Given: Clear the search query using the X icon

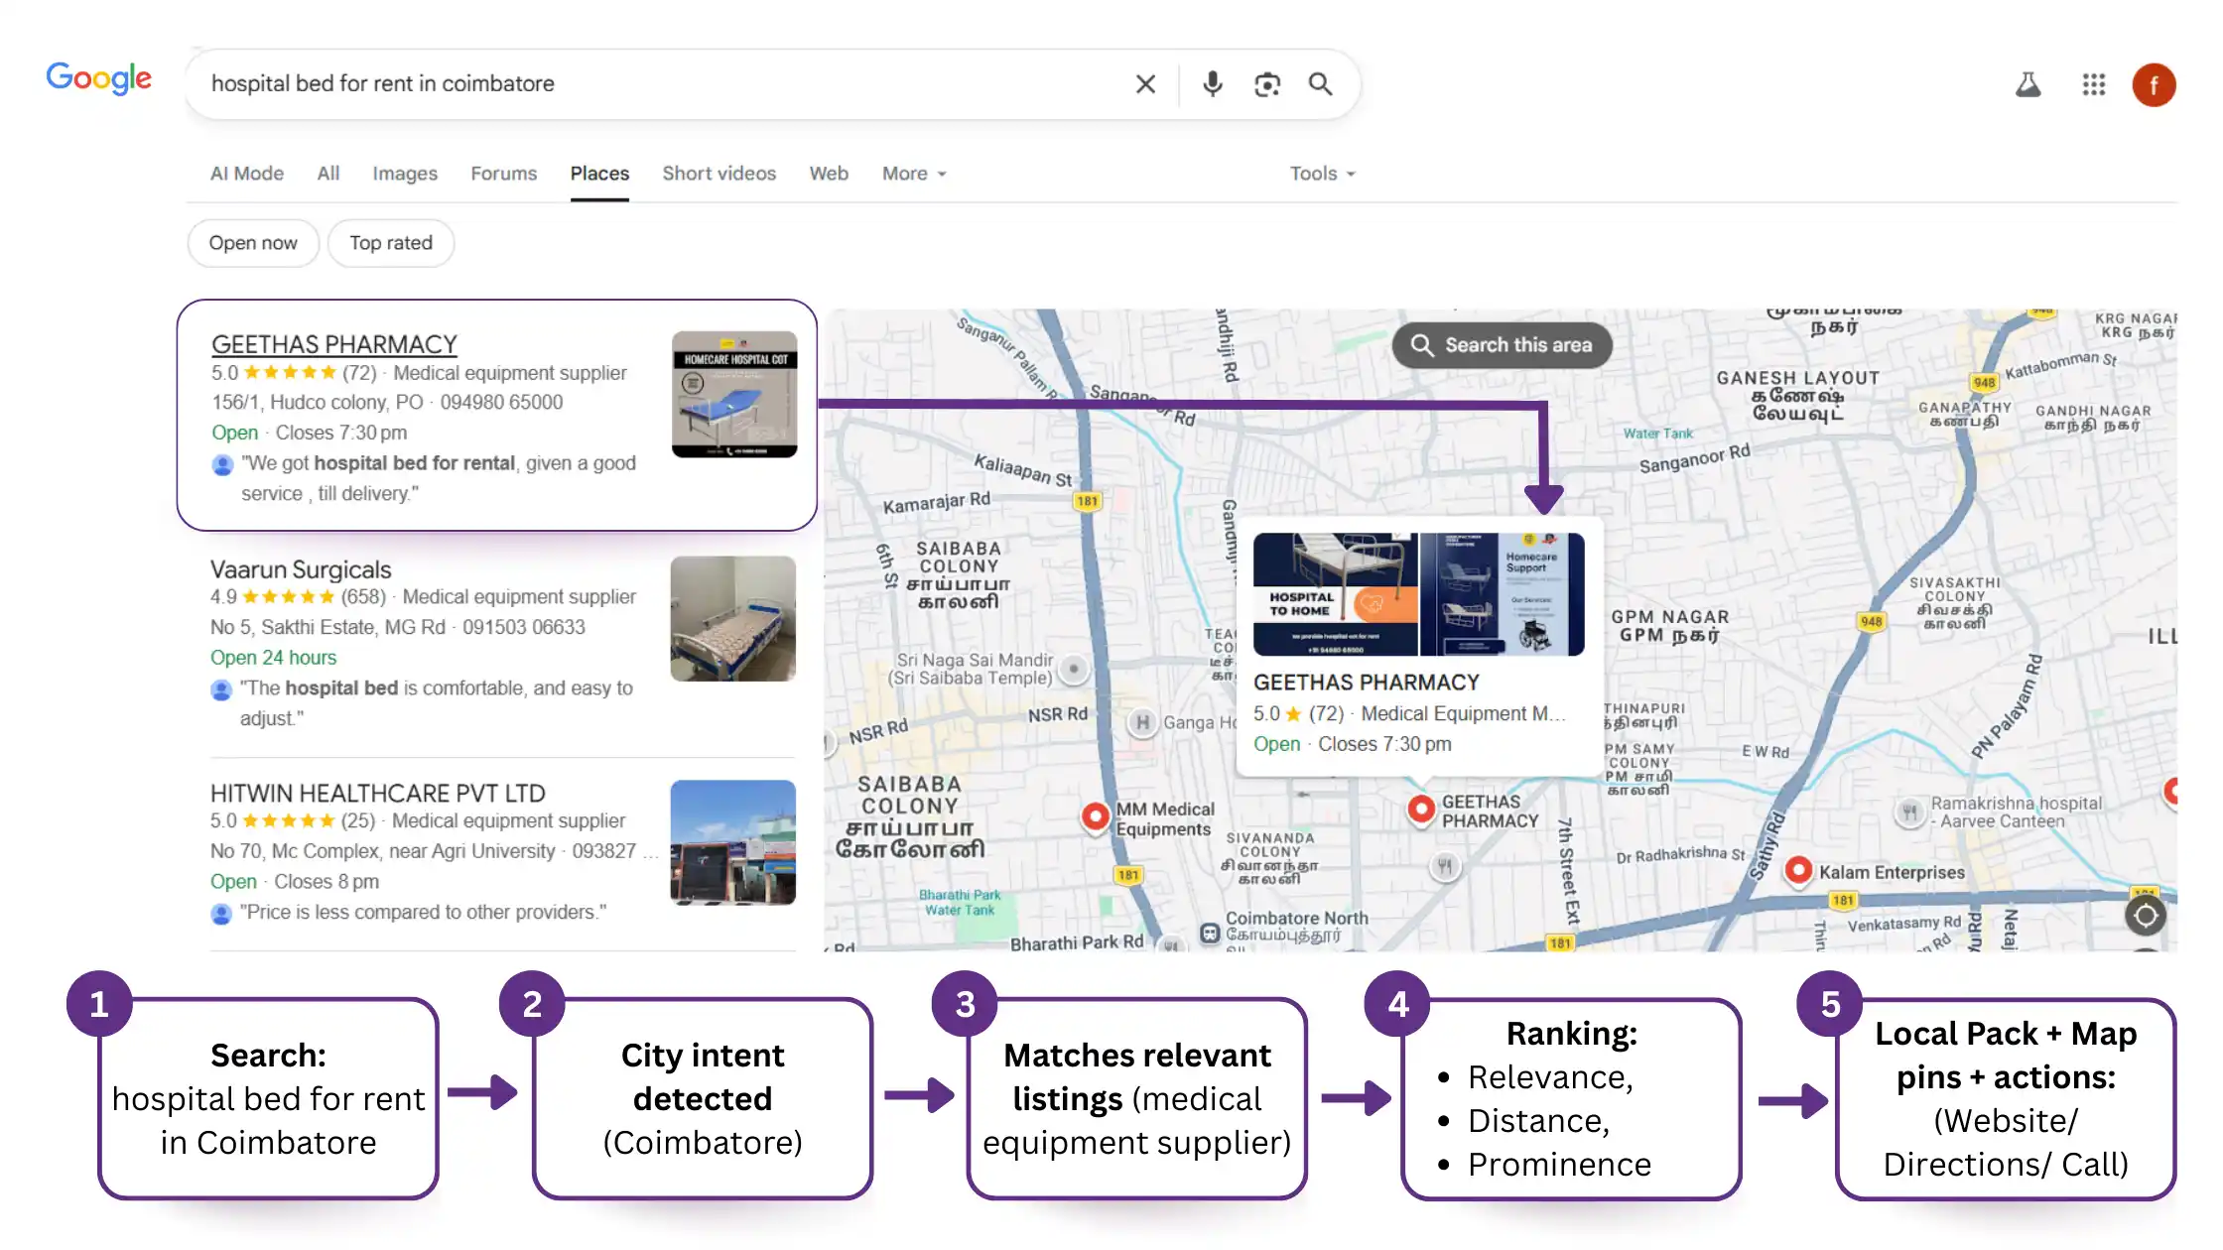Looking at the screenshot, I should [1145, 84].
